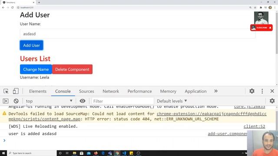
Task: Toggle the device toolbar icon
Action: pos(16,91)
